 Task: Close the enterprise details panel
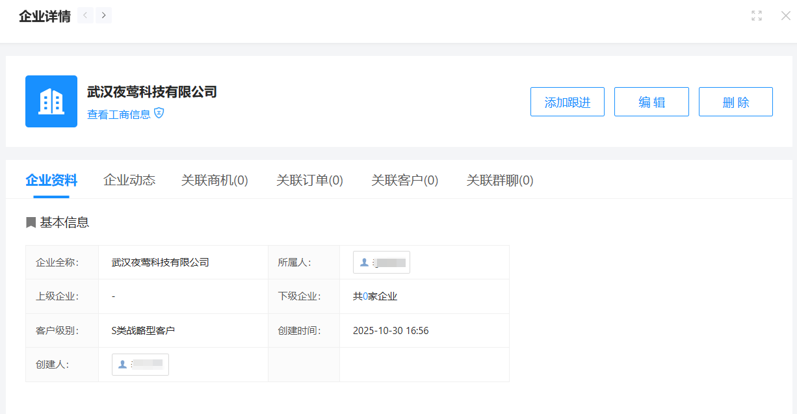click(785, 16)
